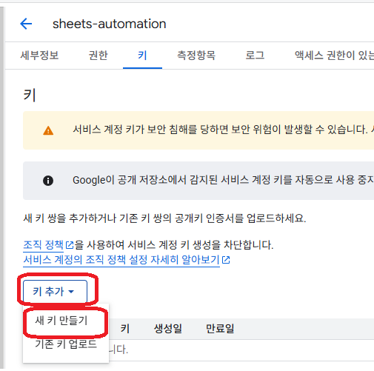Switch to the 로그 tab

255,56
